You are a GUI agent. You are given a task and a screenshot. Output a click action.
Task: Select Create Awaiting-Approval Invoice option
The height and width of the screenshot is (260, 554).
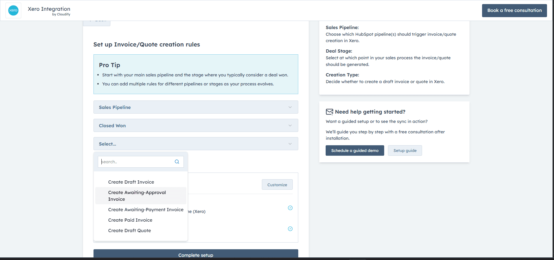pos(141,196)
